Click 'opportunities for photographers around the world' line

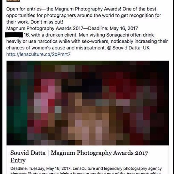click(84, 15)
